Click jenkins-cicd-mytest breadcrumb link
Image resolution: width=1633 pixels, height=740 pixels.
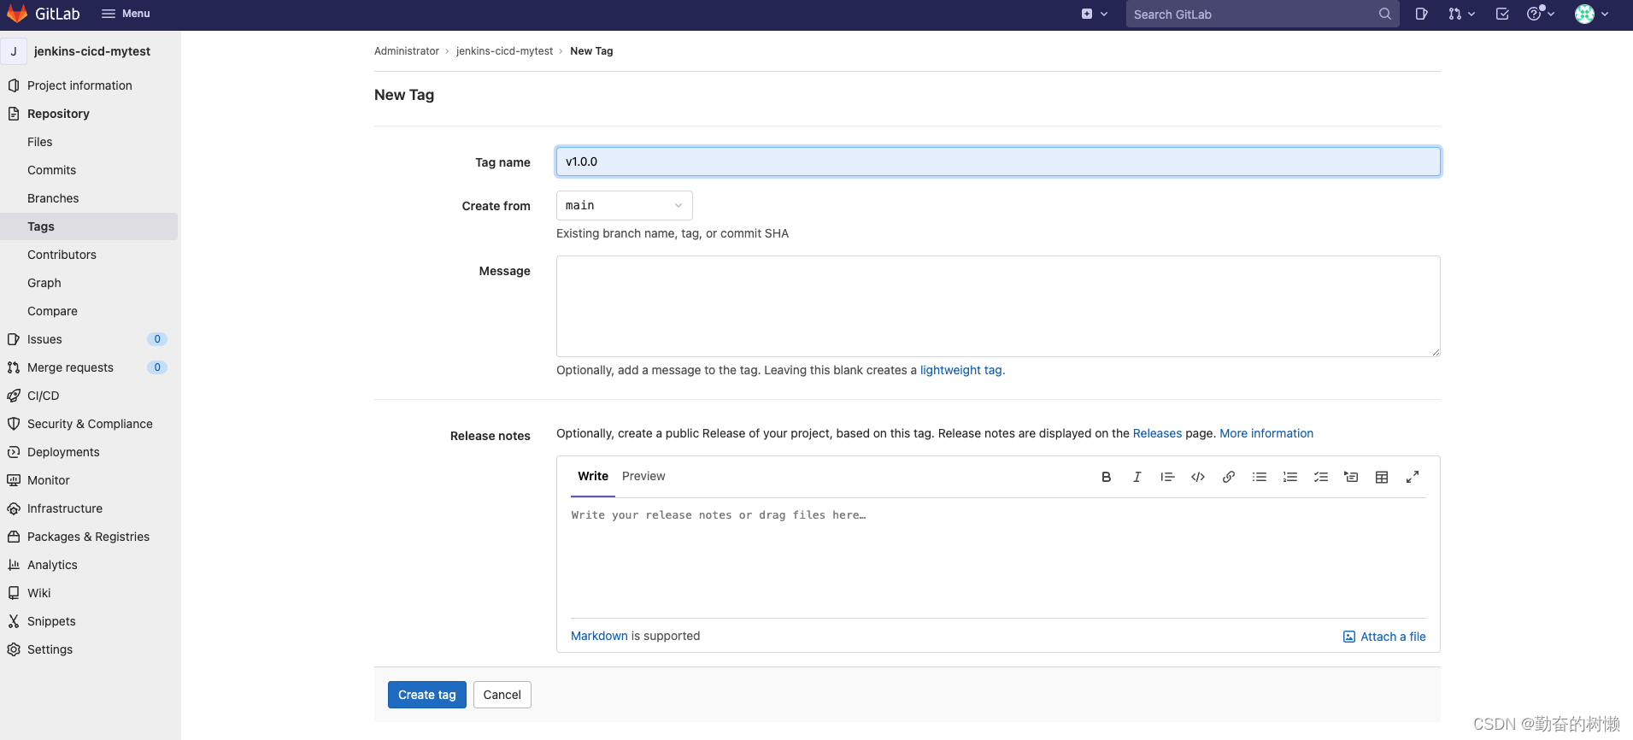pos(504,51)
